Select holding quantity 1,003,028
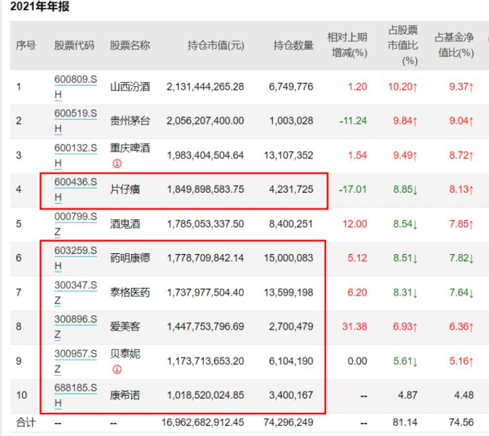 (291, 121)
